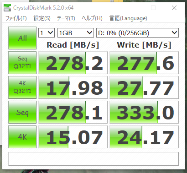
Task: Select the Seq write value 333.0
Action: [x=144, y=112]
